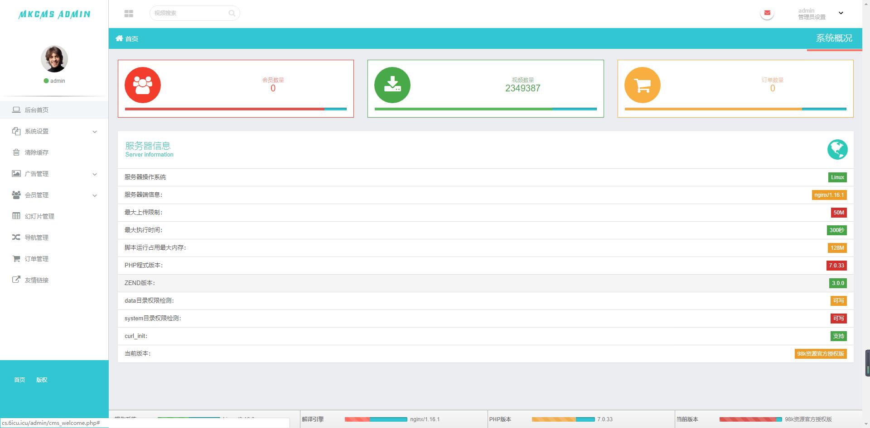Click the green video download icon
Image resolution: width=870 pixels, height=428 pixels.
coord(392,85)
